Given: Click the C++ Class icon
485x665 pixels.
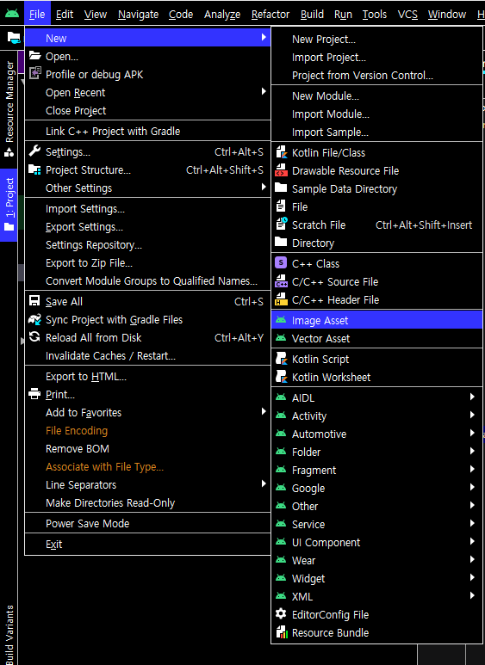Looking at the screenshot, I should tap(281, 263).
